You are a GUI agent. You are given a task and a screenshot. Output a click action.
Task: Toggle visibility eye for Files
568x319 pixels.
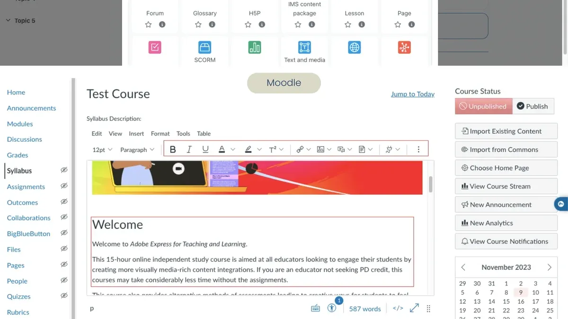pos(64,249)
